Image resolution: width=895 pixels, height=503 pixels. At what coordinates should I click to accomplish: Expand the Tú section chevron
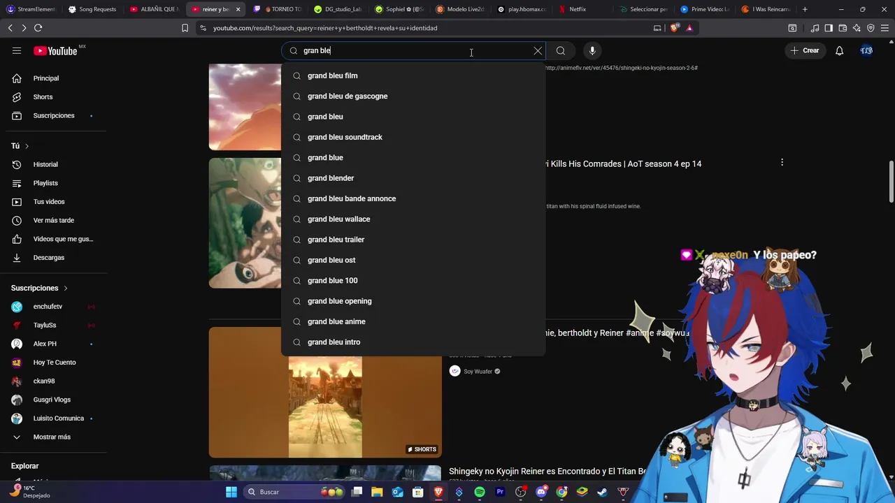tap(27, 146)
